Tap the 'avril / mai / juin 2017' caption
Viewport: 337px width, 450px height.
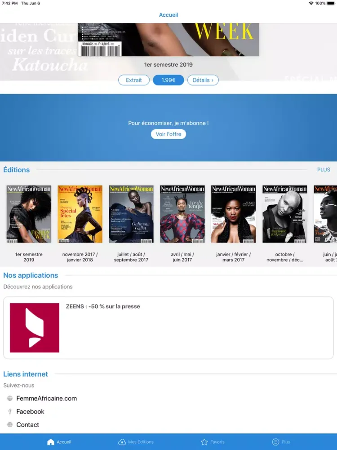coord(182,257)
